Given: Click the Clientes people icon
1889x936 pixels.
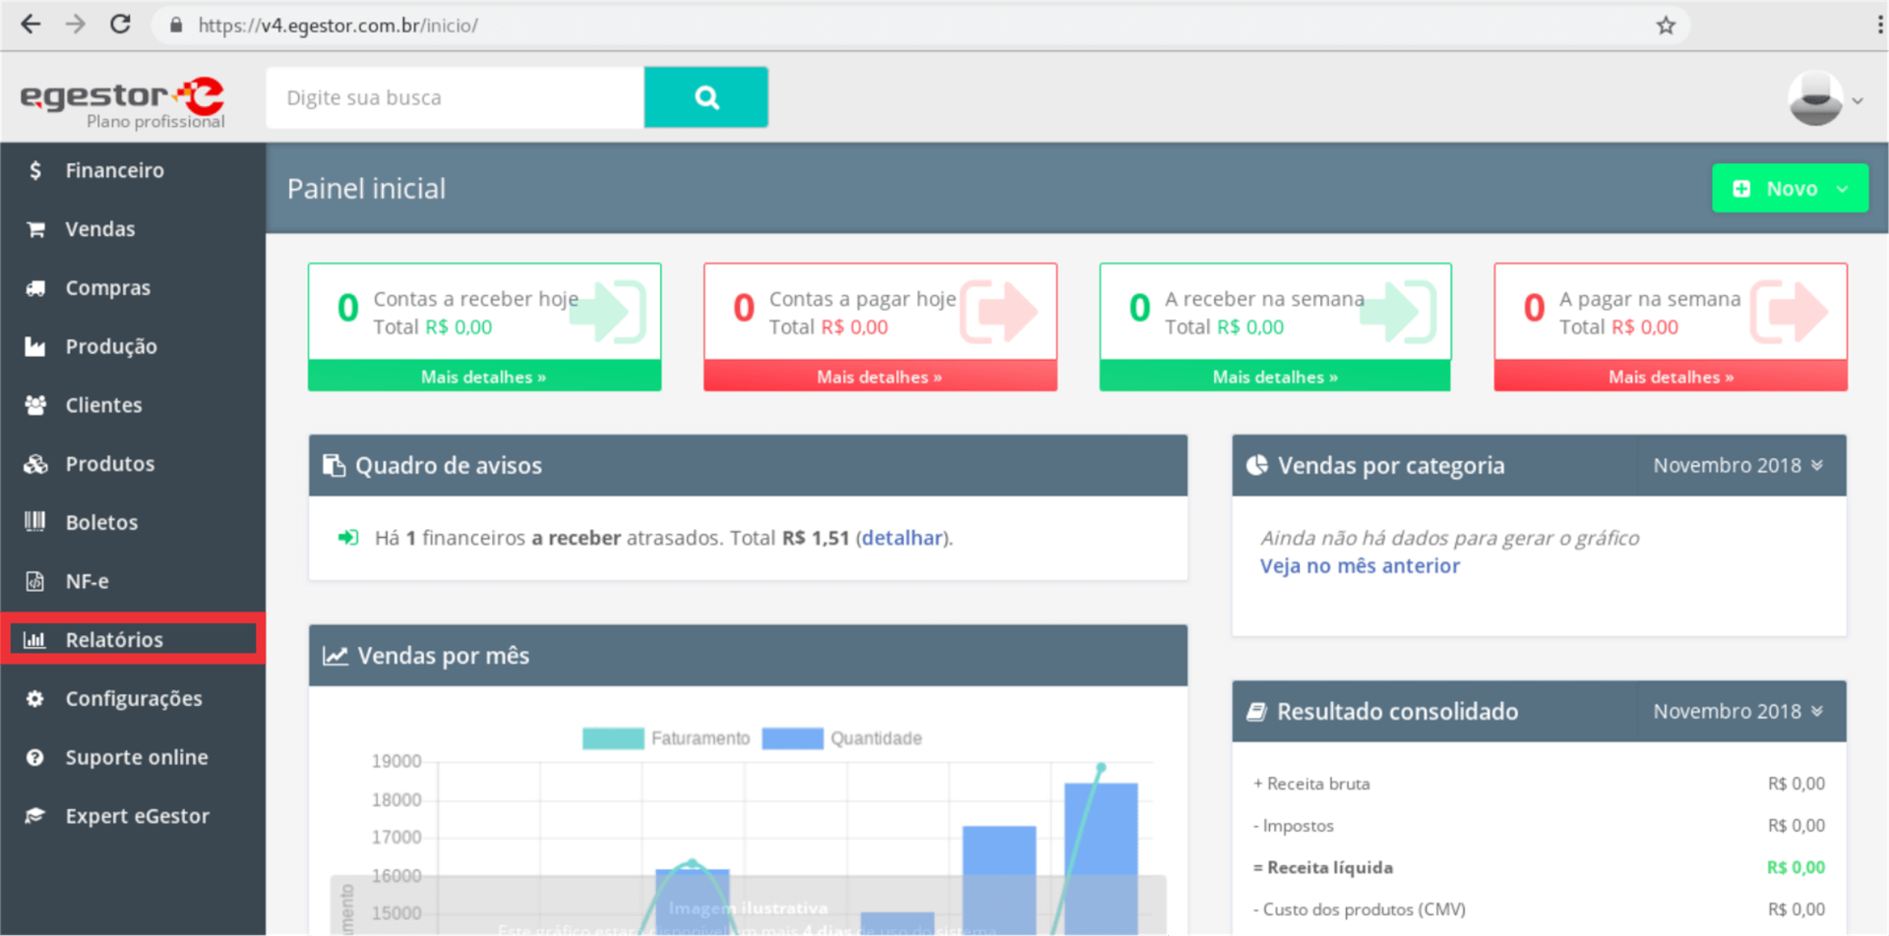Looking at the screenshot, I should [x=35, y=405].
